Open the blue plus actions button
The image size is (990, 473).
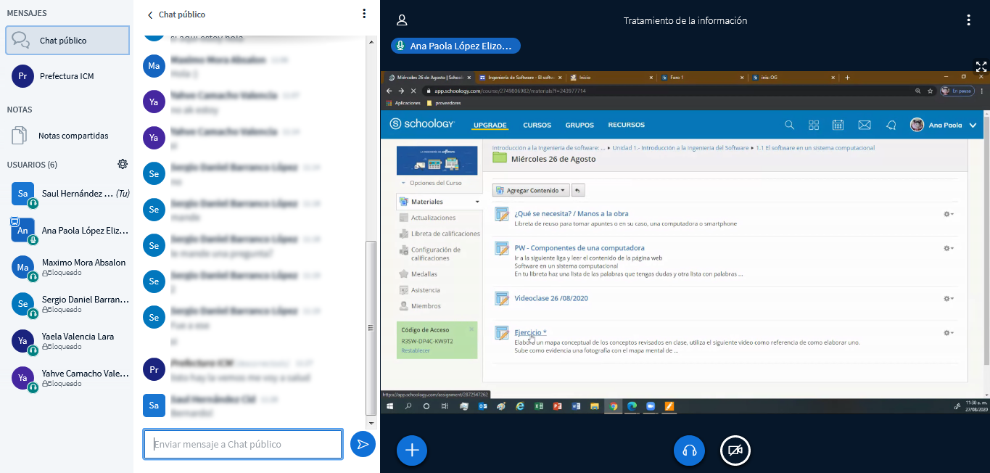point(412,451)
